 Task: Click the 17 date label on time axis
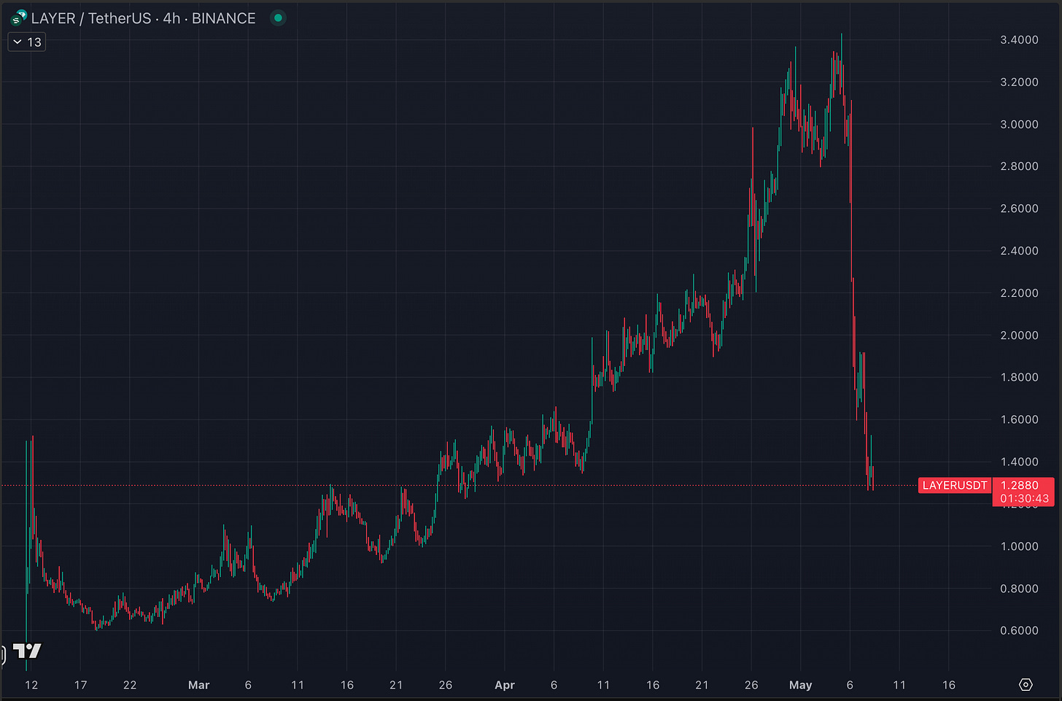(80, 685)
